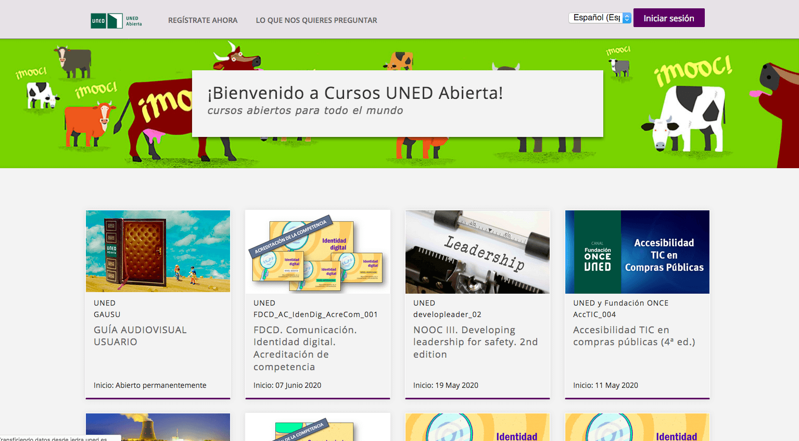Open the Accesibilidad TIC en Compras Públicas thumbnail
The width and height of the screenshot is (799, 441).
click(637, 251)
